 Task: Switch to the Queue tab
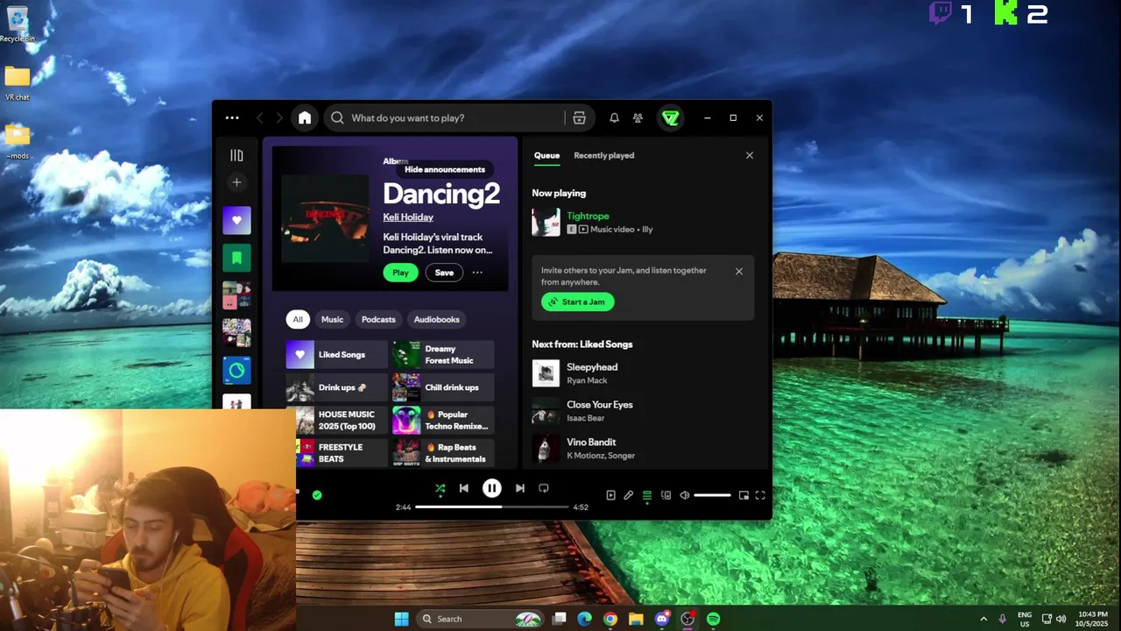[546, 155]
